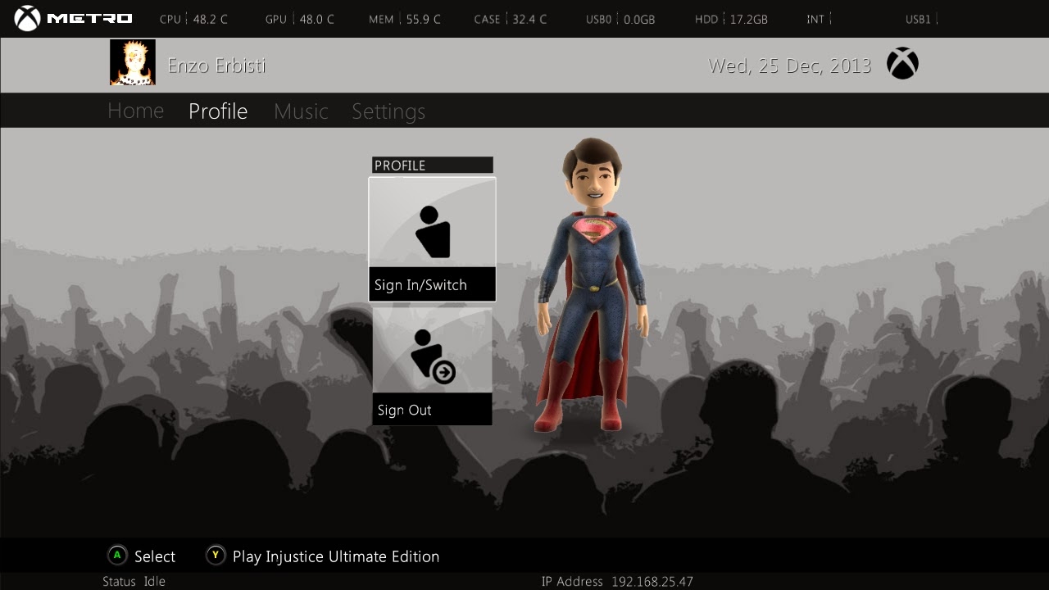Click the IP Address 192.168.25.47 text
This screenshot has height=590, width=1049.
pos(617,582)
